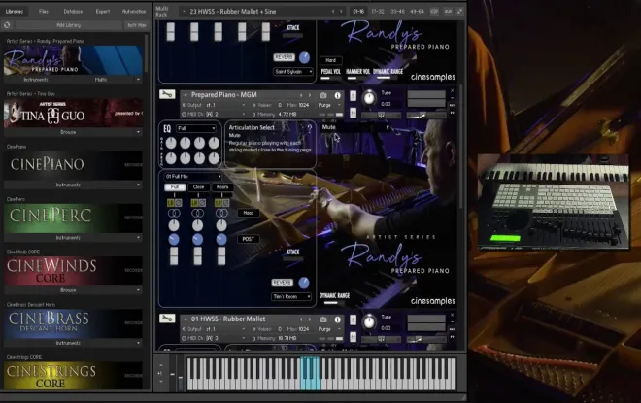Open wrench edit mode for Prepared Piano - MGM
Screen dimensions: 641x403
coord(167,94)
